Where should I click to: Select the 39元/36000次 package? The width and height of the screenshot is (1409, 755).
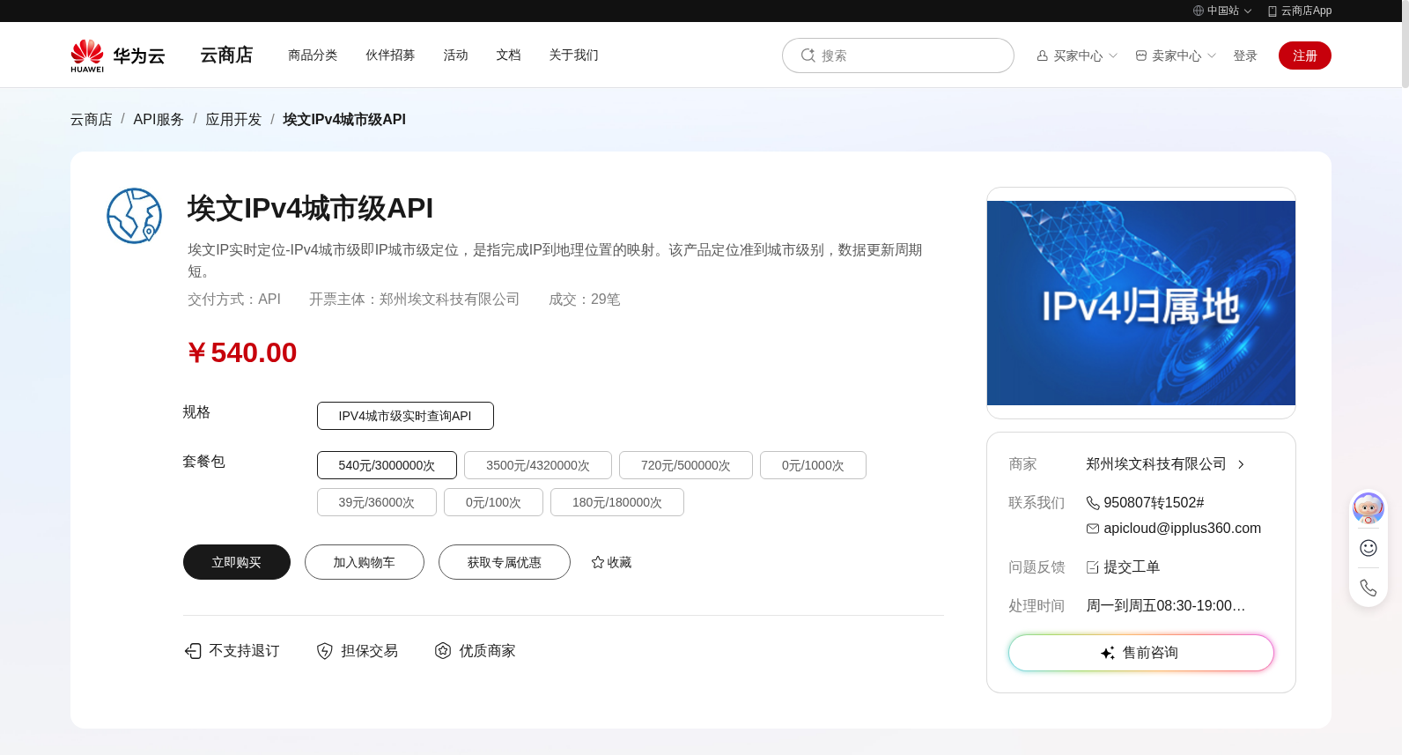pyautogui.click(x=377, y=502)
